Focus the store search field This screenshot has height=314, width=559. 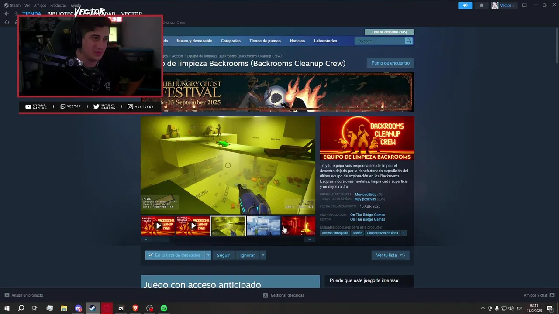[380, 41]
